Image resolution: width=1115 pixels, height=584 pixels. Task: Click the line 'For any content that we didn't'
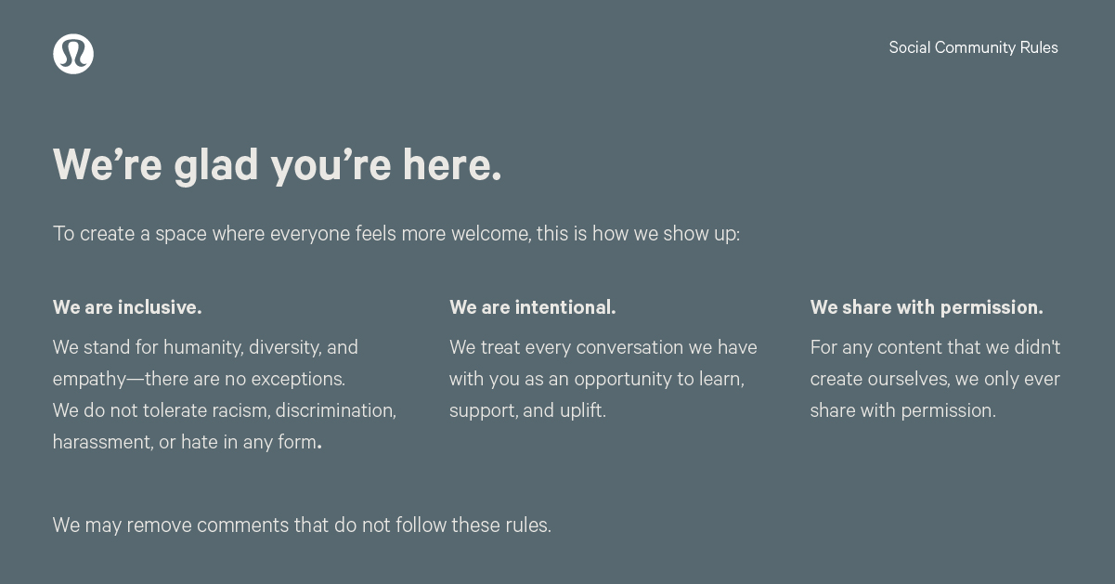click(935, 347)
